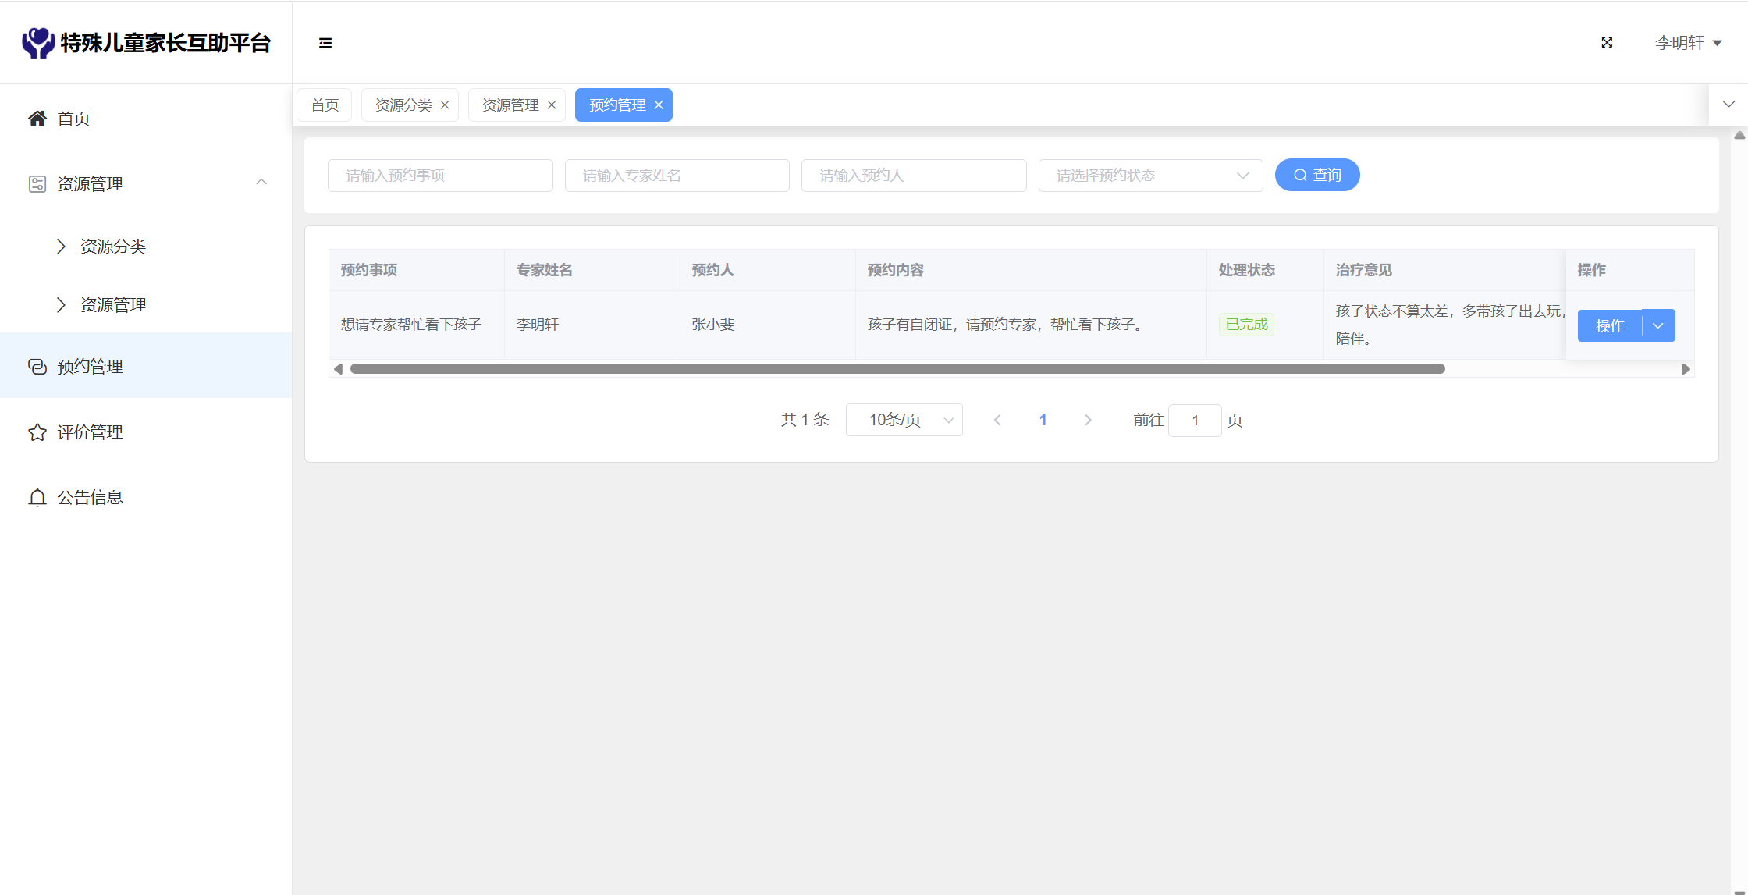Open the 请选择预约状态 dropdown

coord(1150,175)
